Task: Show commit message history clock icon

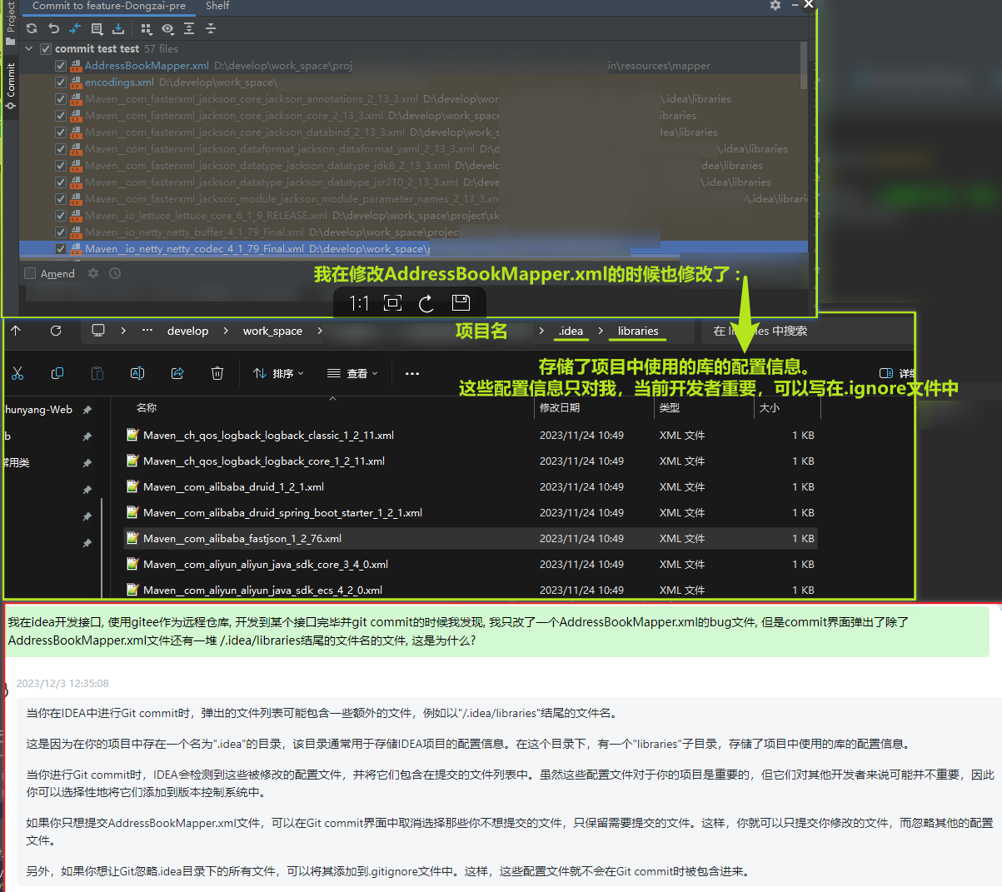Action: (x=115, y=273)
